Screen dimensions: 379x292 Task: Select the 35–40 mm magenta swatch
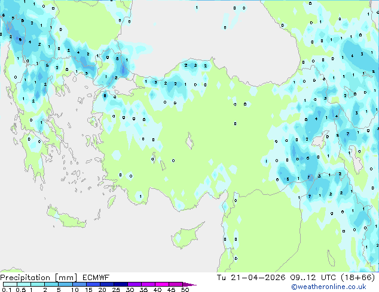point(148,284)
